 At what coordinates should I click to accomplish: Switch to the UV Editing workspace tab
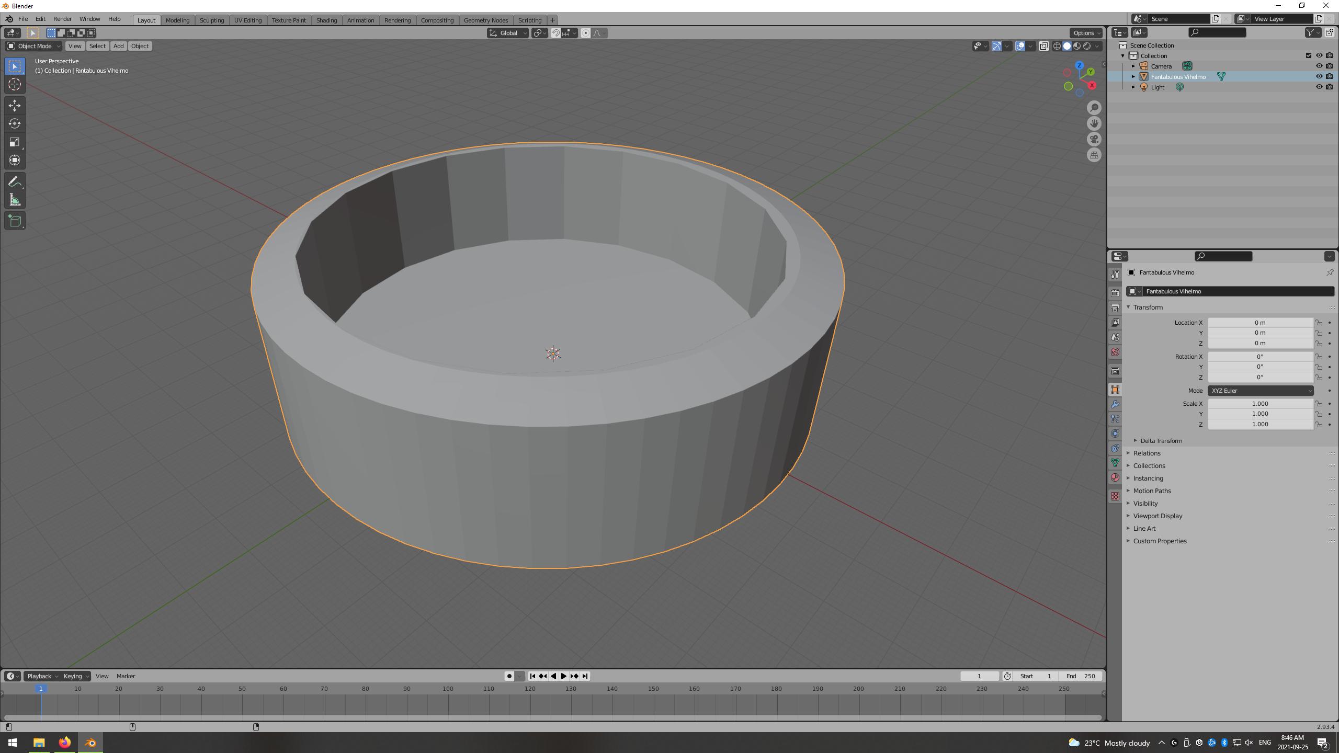(247, 20)
